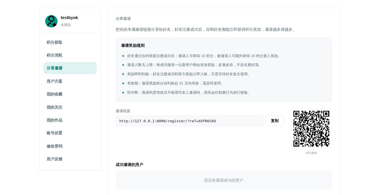Click the 邀请链接 label
Image resolution: width=379 pixels, height=195 pixels.
123,111
